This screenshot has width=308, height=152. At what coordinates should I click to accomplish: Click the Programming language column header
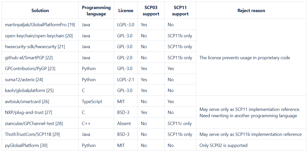[x=96, y=11]
